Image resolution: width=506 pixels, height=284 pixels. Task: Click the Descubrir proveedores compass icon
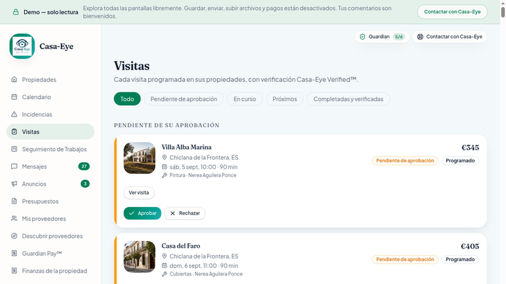coord(14,236)
